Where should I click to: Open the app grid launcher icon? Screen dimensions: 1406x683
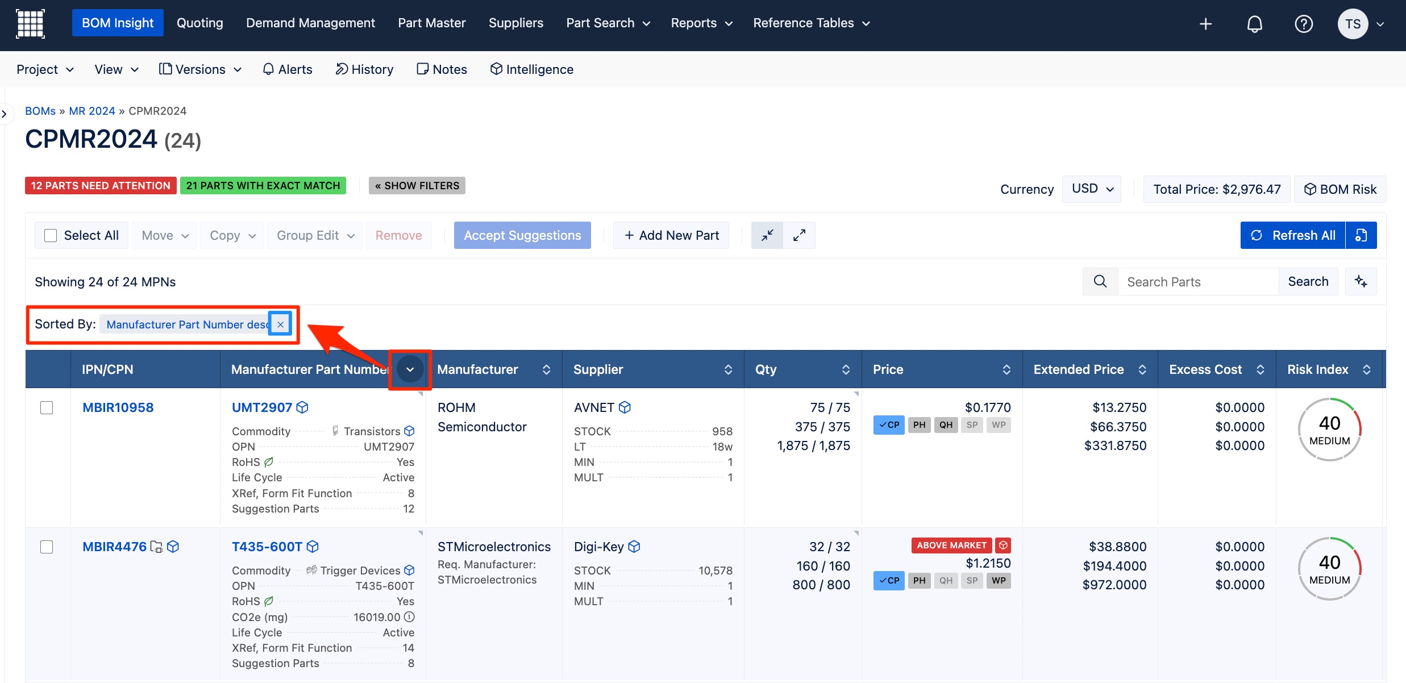click(x=30, y=24)
